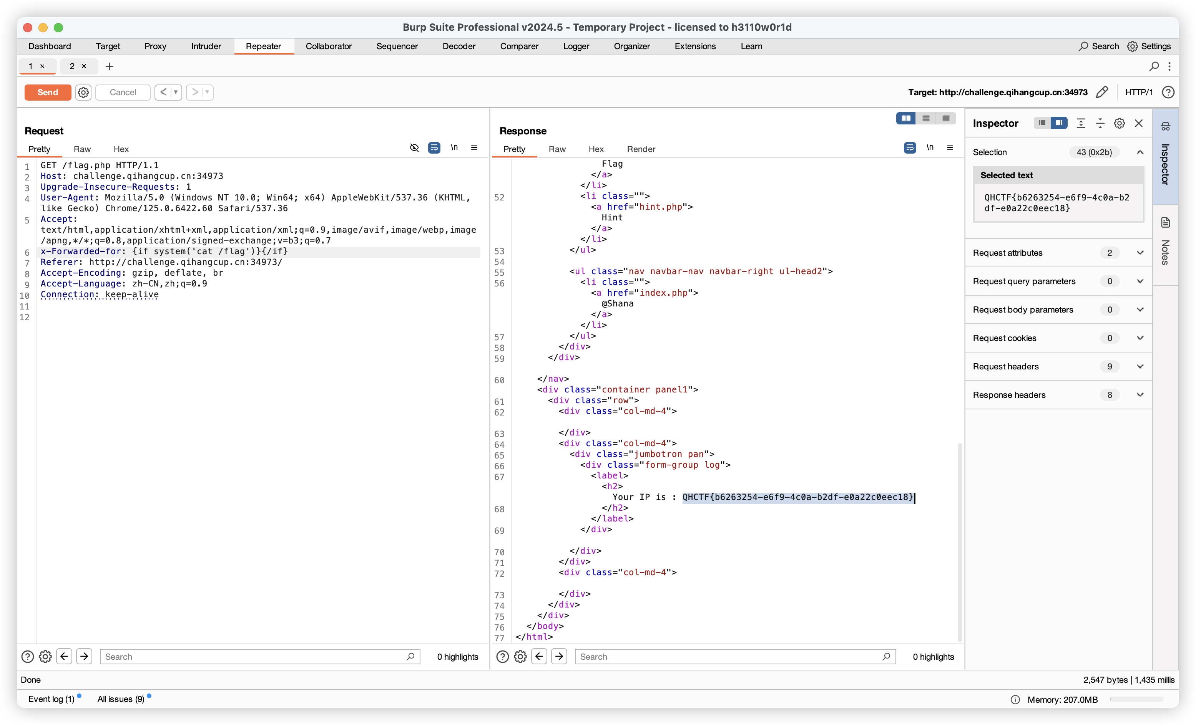This screenshot has width=1196, height=725.
Task: Expand Response headers section
Action: click(1140, 395)
